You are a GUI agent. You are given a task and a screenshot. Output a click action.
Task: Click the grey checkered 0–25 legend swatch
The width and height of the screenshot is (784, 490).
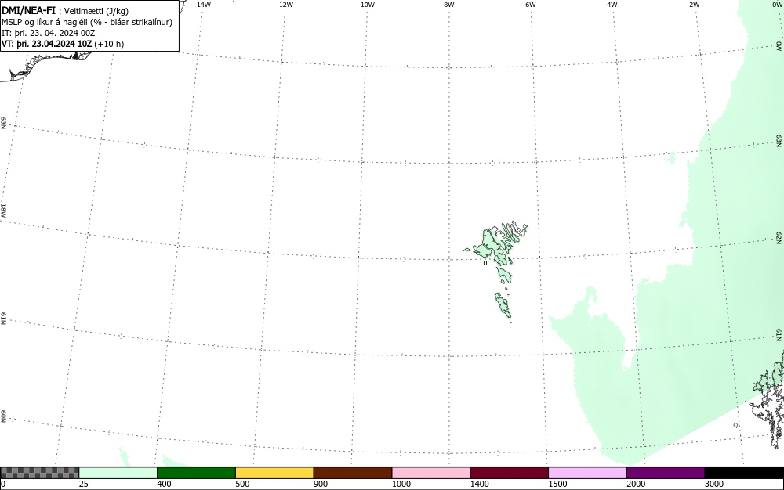coord(39,473)
